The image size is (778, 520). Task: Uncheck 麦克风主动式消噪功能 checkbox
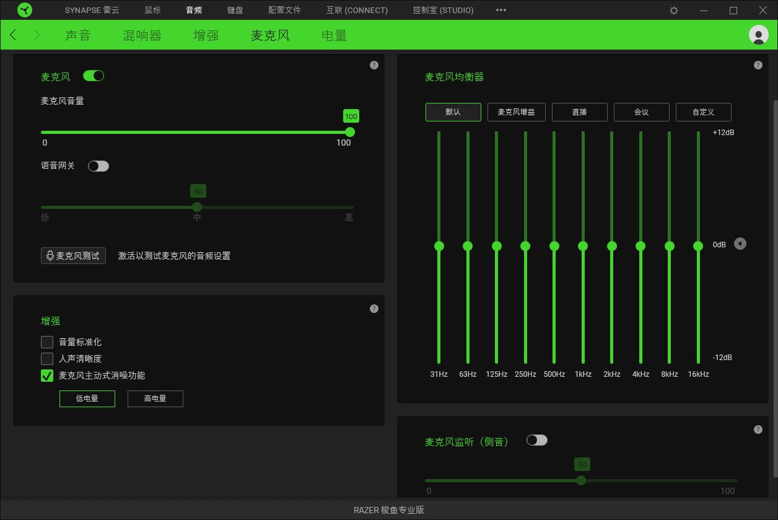(47, 376)
